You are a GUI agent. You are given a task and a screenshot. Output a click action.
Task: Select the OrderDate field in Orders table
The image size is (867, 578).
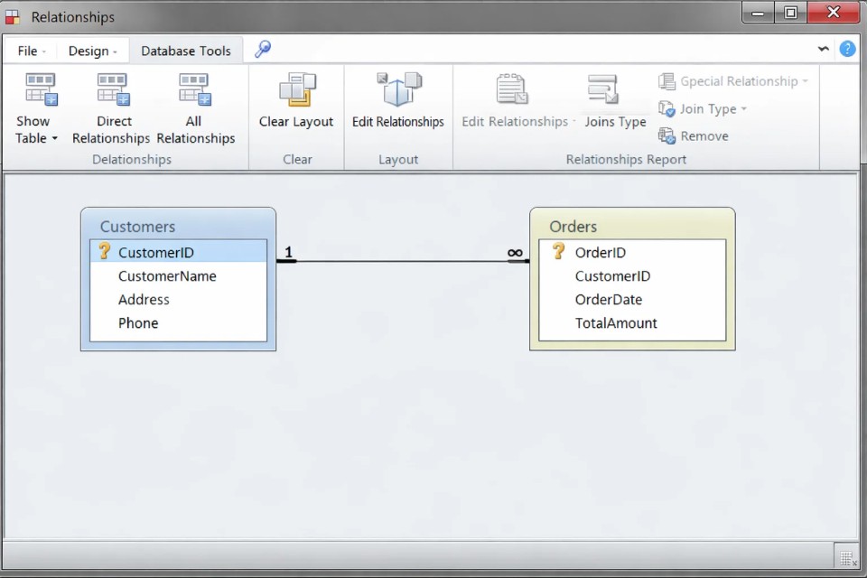click(608, 300)
